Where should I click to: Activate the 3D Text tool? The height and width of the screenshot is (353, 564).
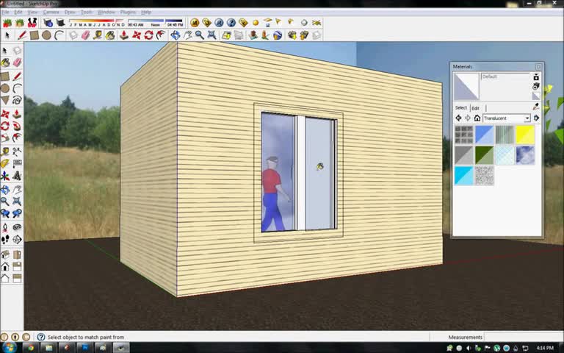pyautogui.click(x=17, y=176)
